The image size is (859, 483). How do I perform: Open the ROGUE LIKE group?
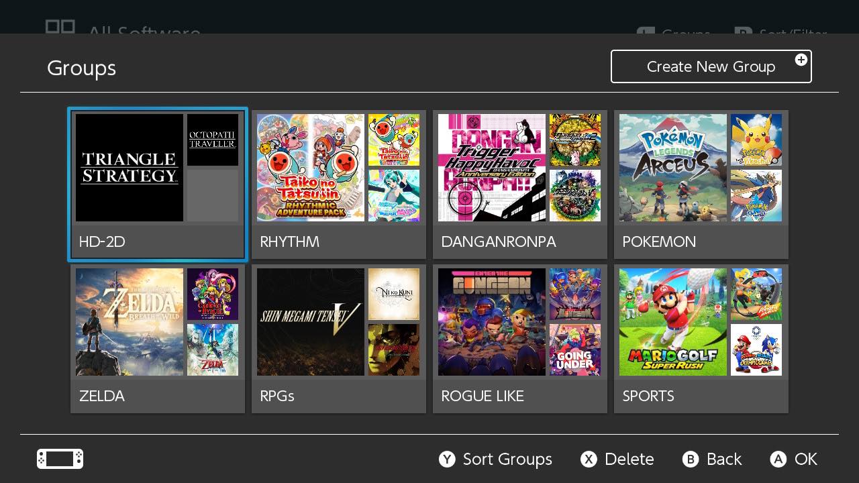(519, 396)
